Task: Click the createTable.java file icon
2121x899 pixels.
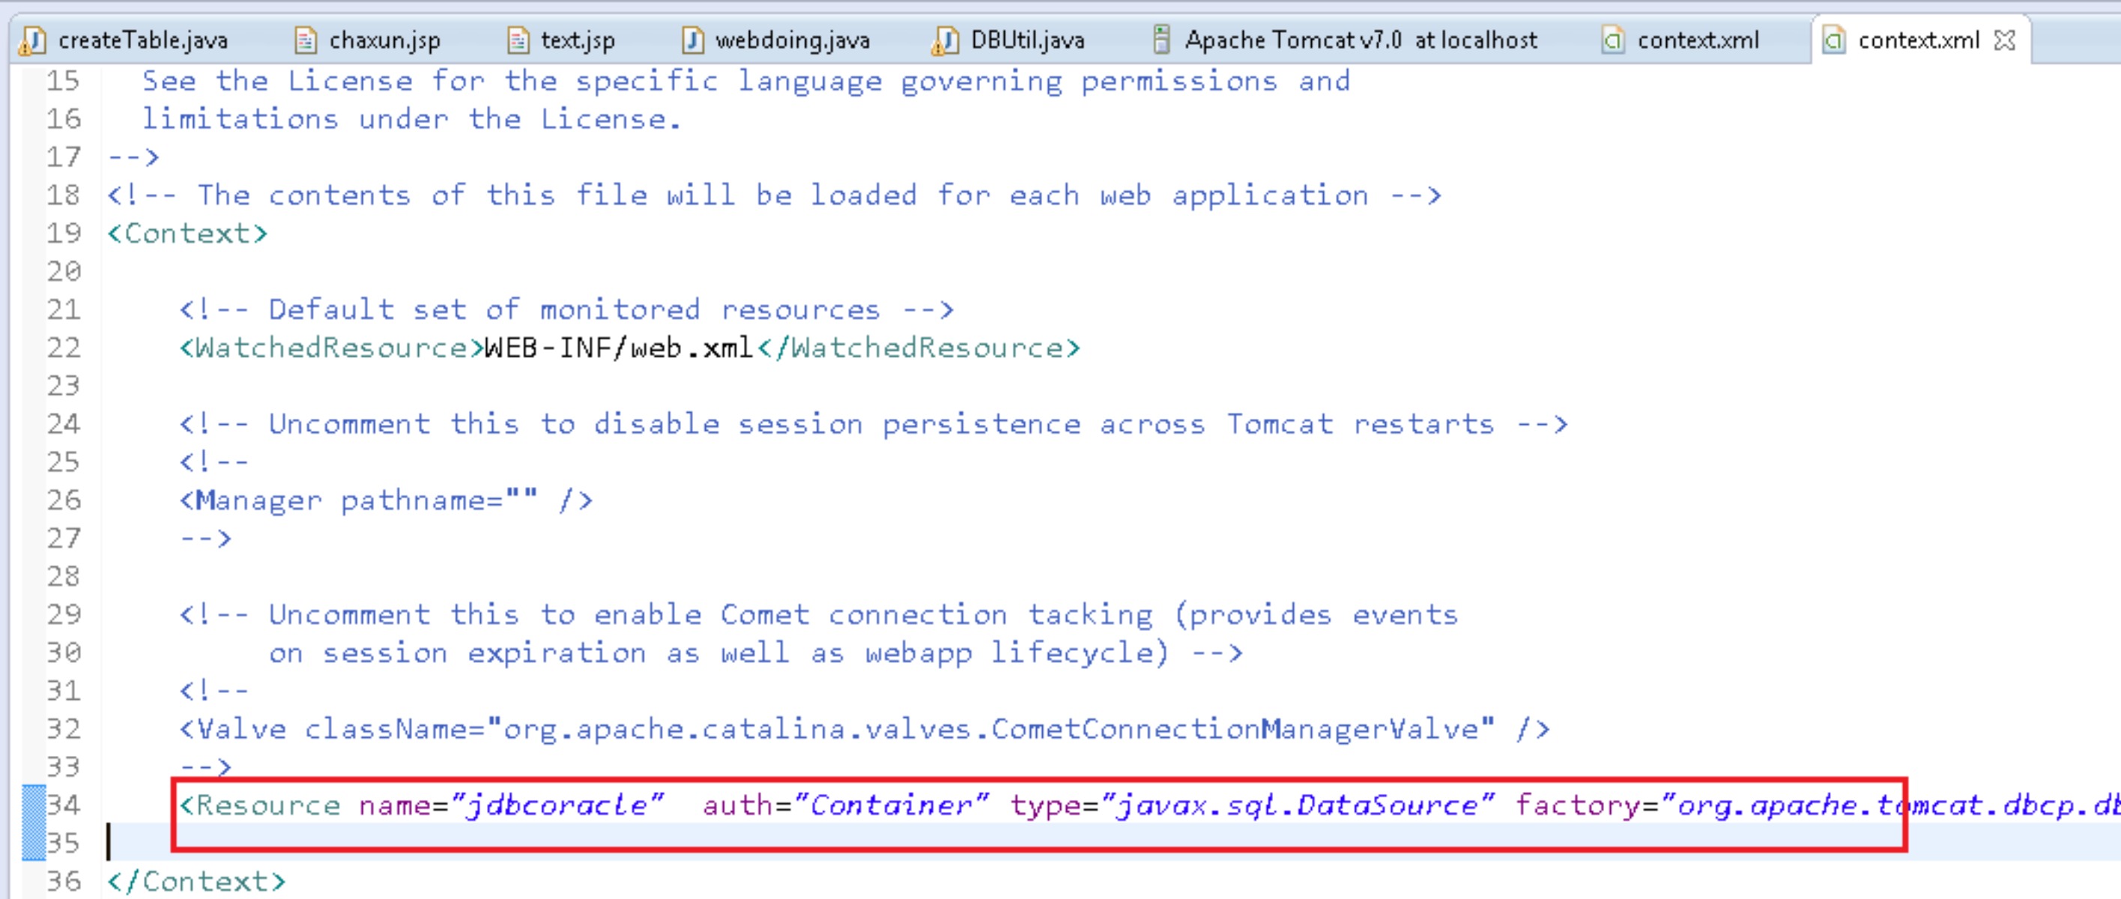Action: point(33,40)
